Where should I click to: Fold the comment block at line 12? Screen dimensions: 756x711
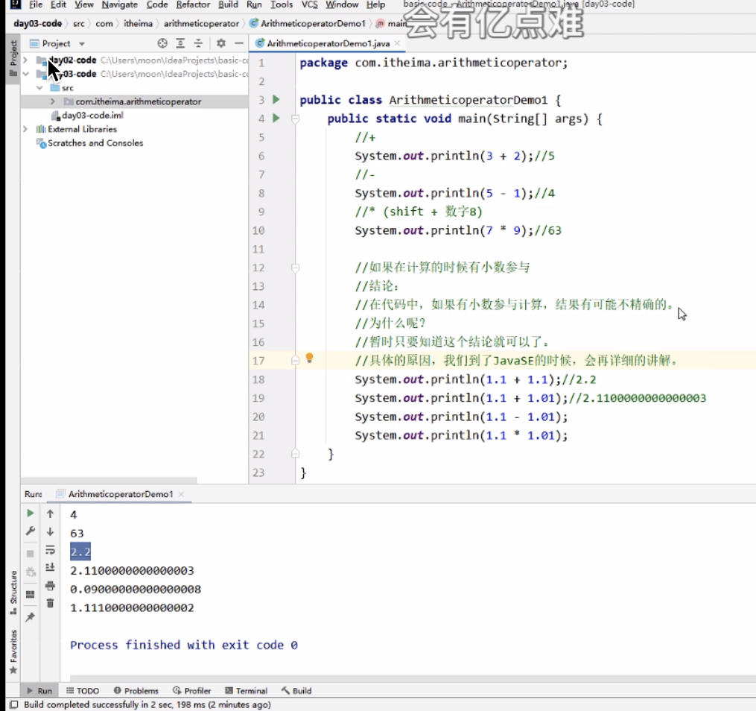(x=296, y=268)
